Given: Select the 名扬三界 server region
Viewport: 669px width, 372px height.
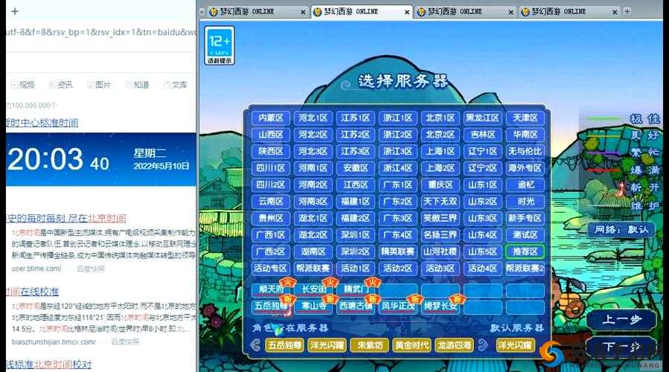Looking at the screenshot, I should (x=440, y=234).
